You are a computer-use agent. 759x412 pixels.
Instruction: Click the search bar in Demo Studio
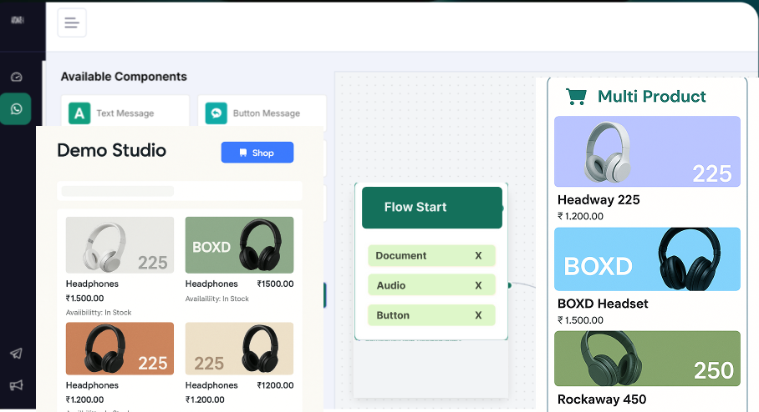coord(179,191)
